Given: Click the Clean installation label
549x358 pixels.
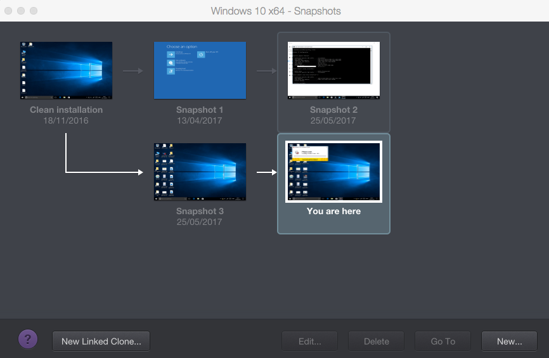Looking at the screenshot, I should [x=66, y=110].
